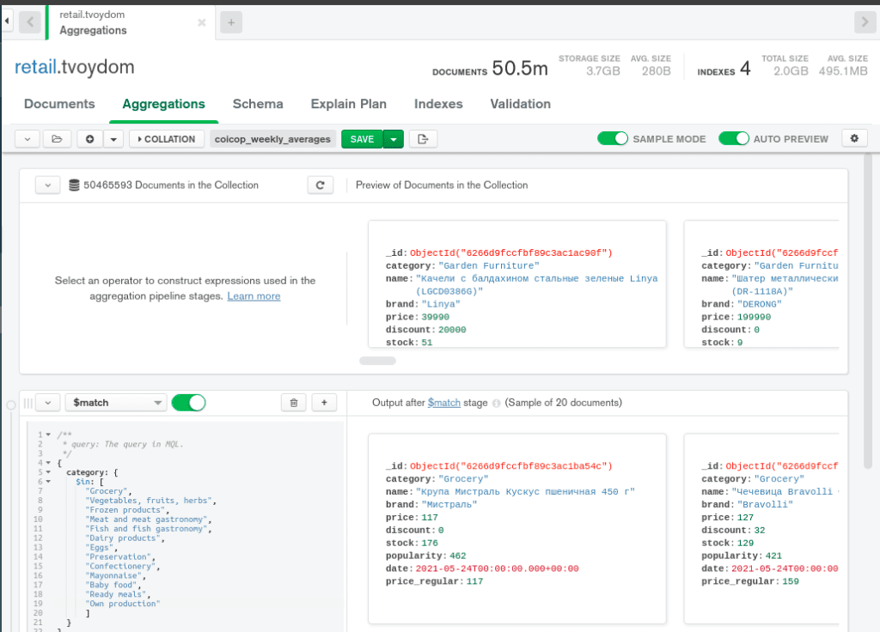
Task: Expand the COLLATION options
Action: pyautogui.click(x=166, y=138)
